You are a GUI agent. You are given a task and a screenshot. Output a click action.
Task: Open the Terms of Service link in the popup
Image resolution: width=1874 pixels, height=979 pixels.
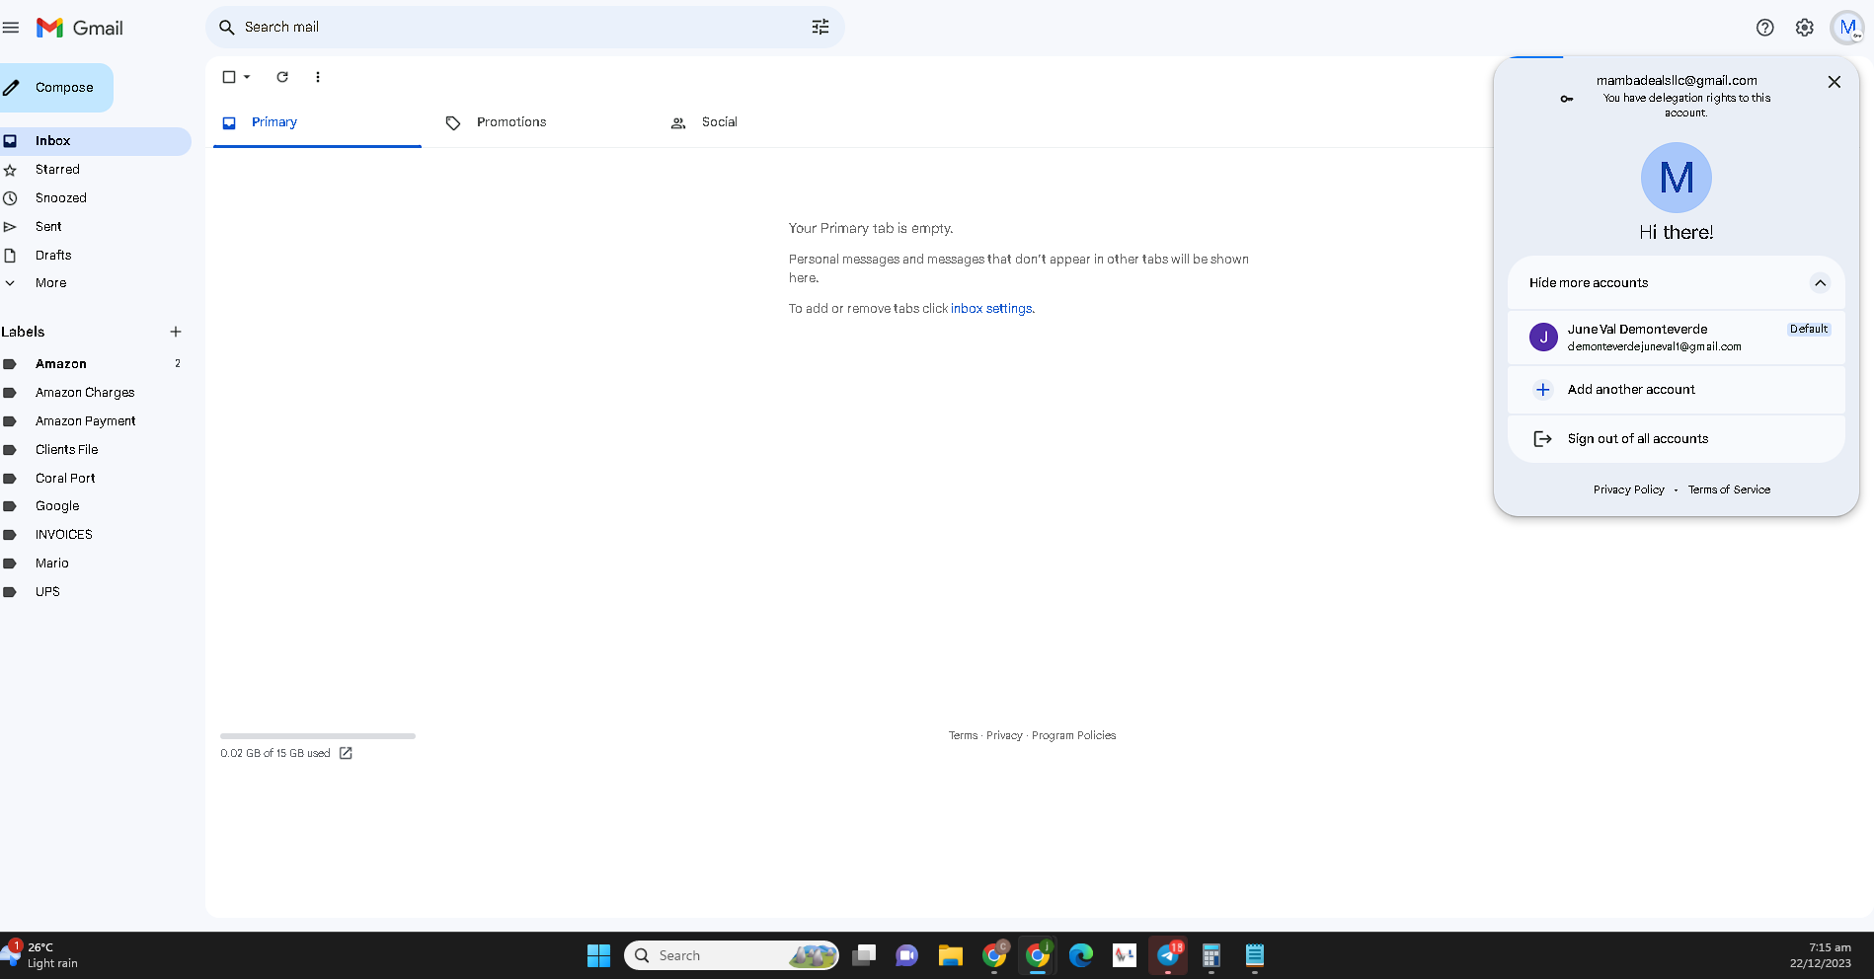click(1729, 489)
